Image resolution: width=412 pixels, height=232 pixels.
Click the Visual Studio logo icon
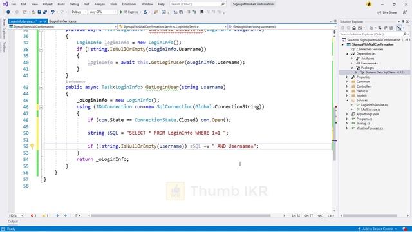pyautogui.click(x=5, y=5)
